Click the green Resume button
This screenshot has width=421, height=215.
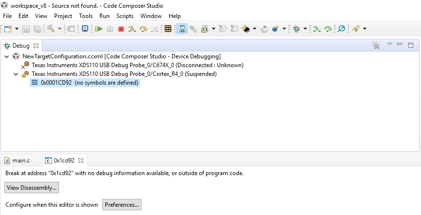(x=99, y=29)
